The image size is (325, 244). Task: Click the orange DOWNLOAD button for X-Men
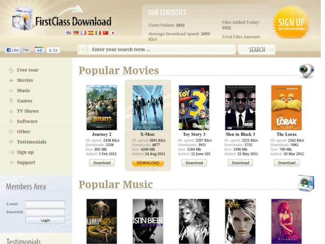148,163
